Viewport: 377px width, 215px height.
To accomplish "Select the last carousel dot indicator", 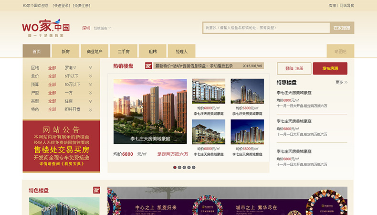I will [194, 167].
